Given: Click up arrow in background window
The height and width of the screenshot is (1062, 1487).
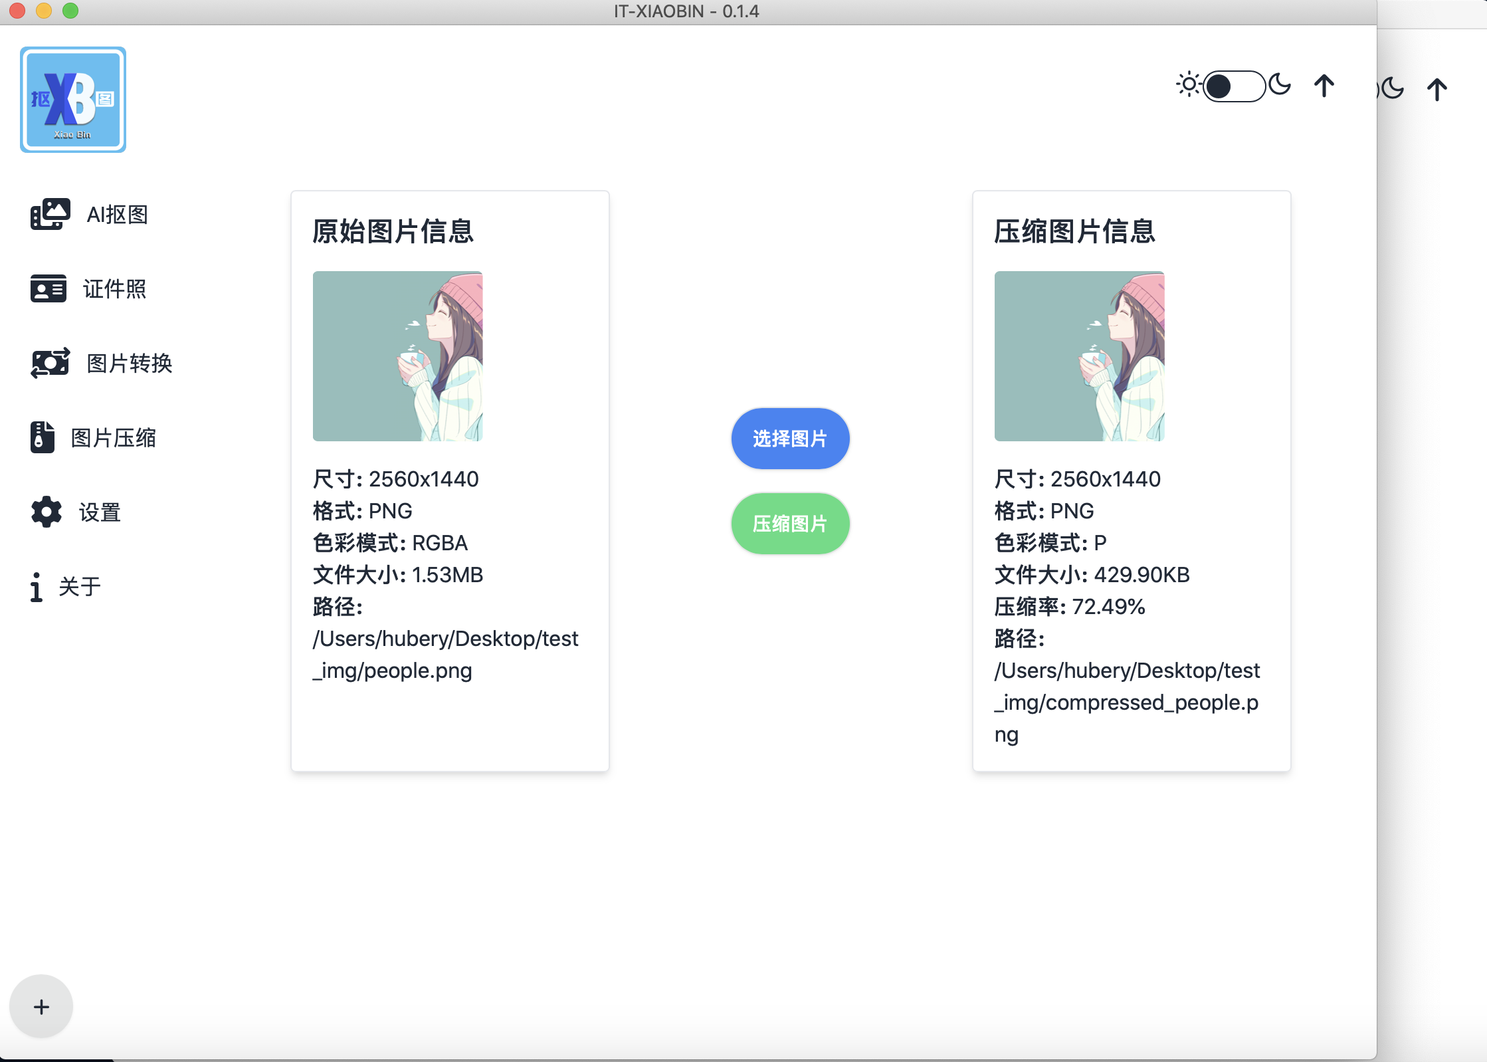Looking at the screenshot, I should pyautogui.click(x=1437, y=89).
